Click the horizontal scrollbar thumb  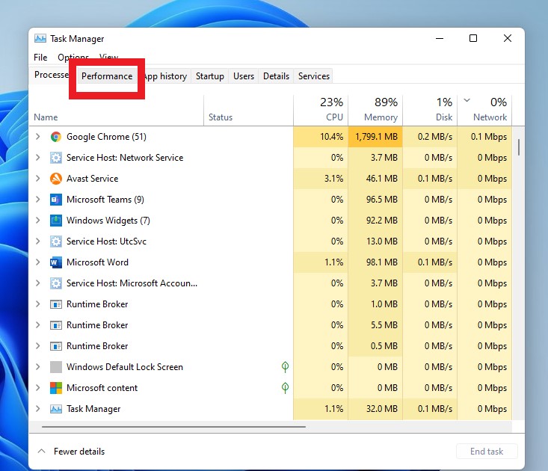point(173,427)
